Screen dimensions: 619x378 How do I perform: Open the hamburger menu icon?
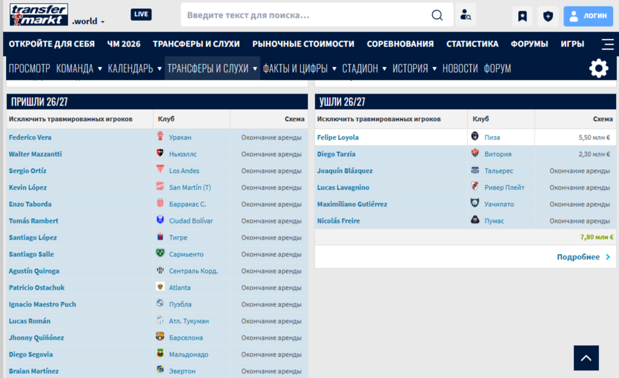[x=608, y=44]
